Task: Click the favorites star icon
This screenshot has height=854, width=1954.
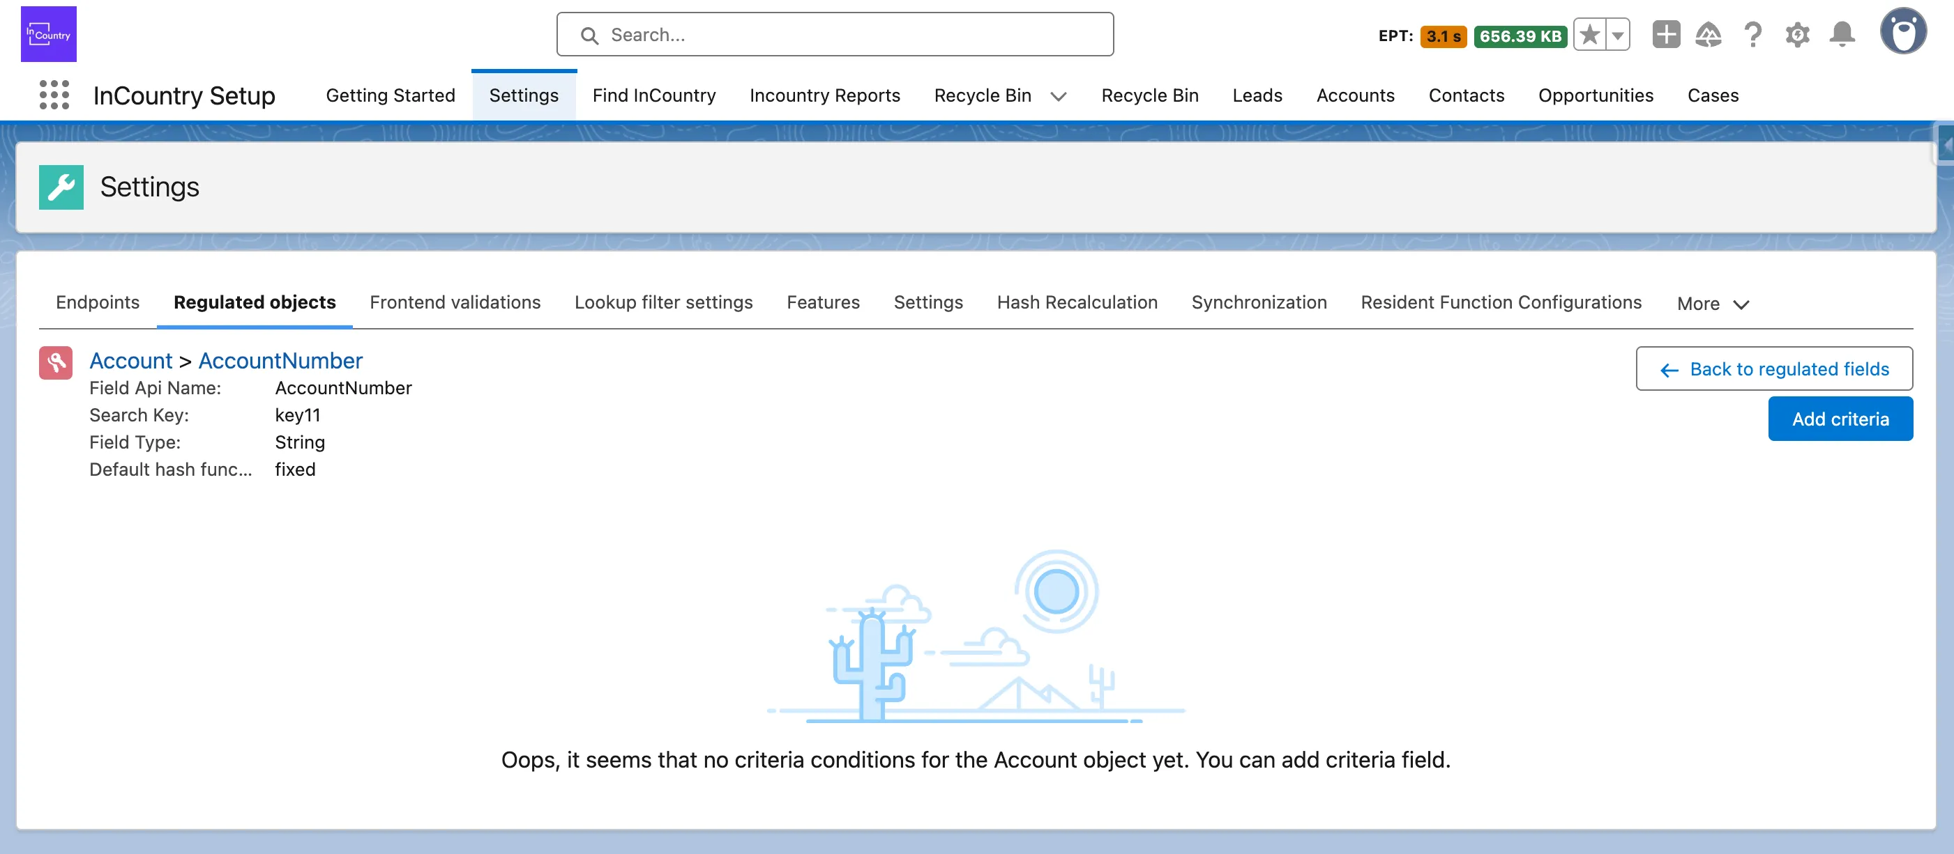Action: (x=1589, y=35)
